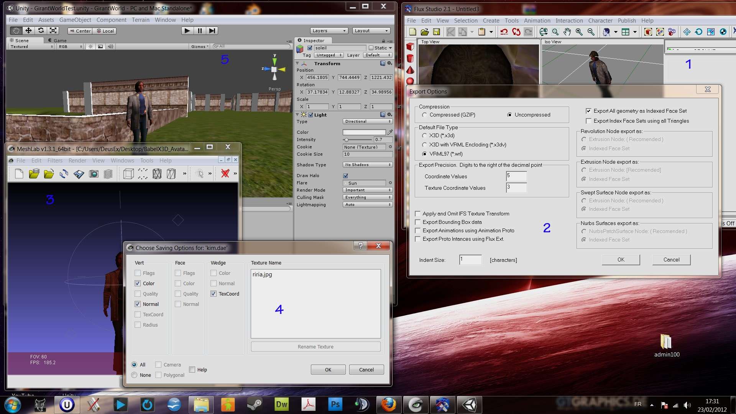
Task: Switch to the Game tab in Unity
Action: point(57,41)
